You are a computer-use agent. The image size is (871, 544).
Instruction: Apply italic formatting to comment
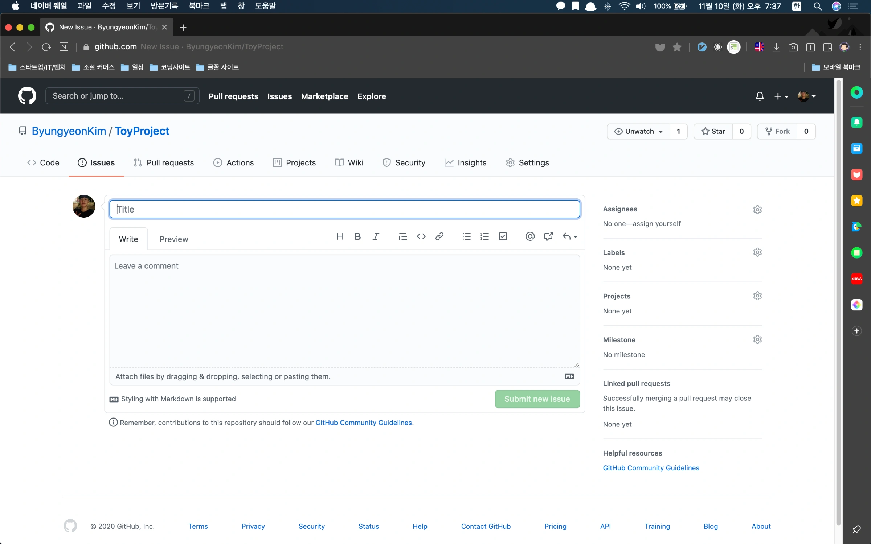pyautogui.click(x=376, y=236)
